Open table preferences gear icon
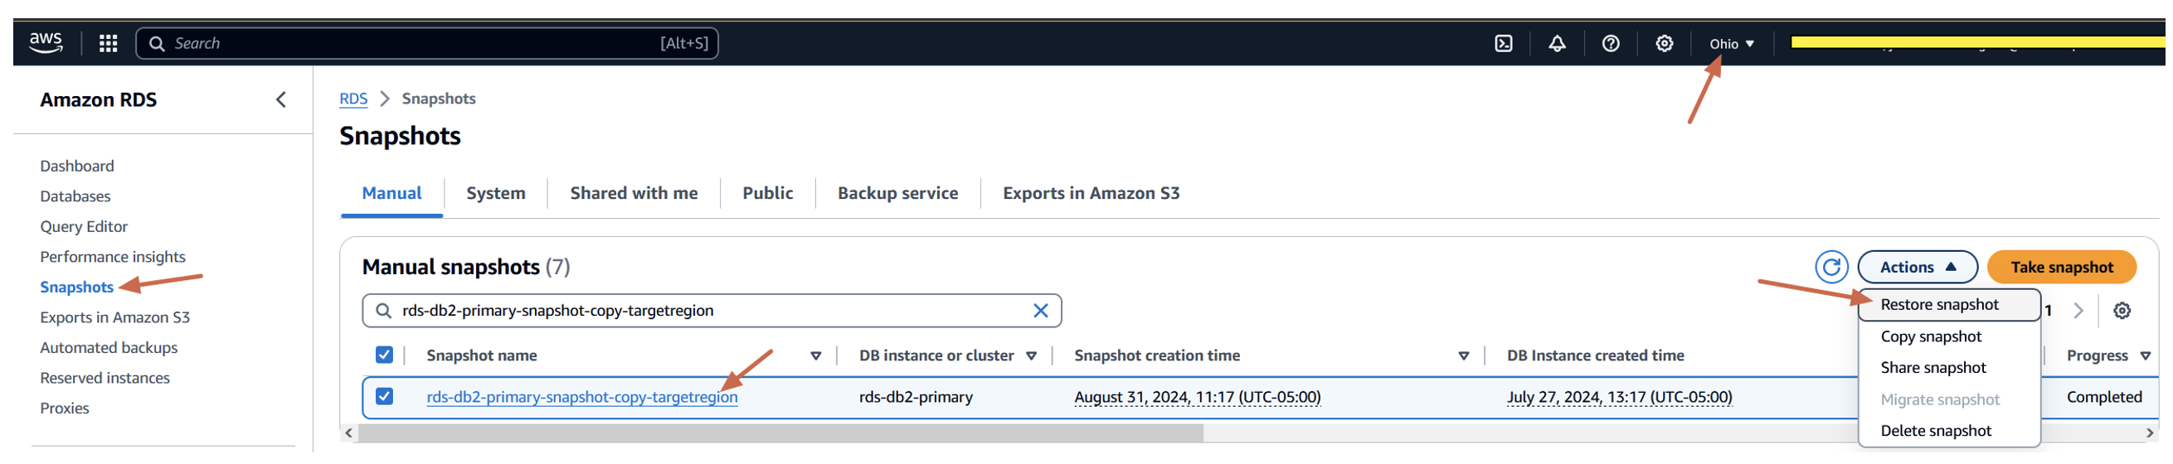 click(2121, 312)
